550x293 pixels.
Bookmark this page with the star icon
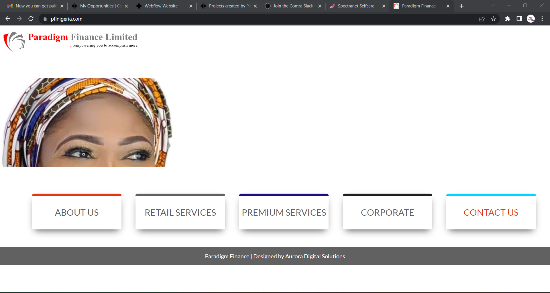click(x=493, y=19)
